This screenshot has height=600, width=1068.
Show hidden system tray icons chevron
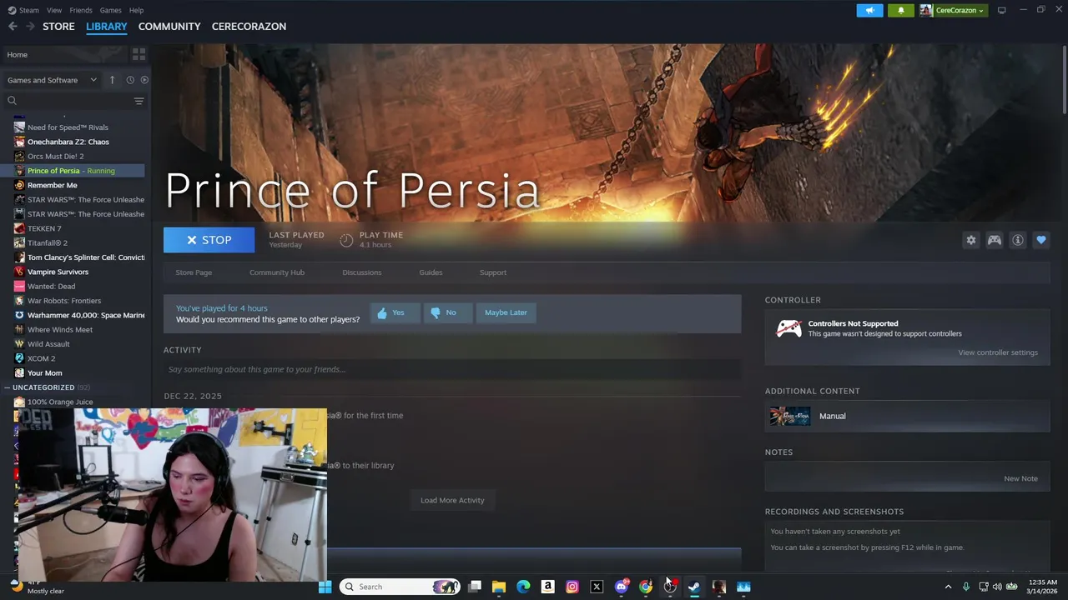(948, 587)
